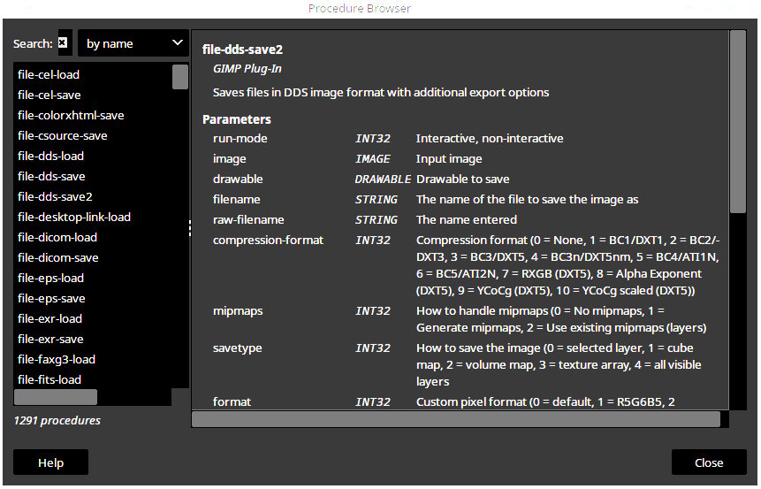Choose file-fits-load from the list
Image resolution: width=761 pixels, height=489 pixels.
pyautogui.click(x=49, y=379)
